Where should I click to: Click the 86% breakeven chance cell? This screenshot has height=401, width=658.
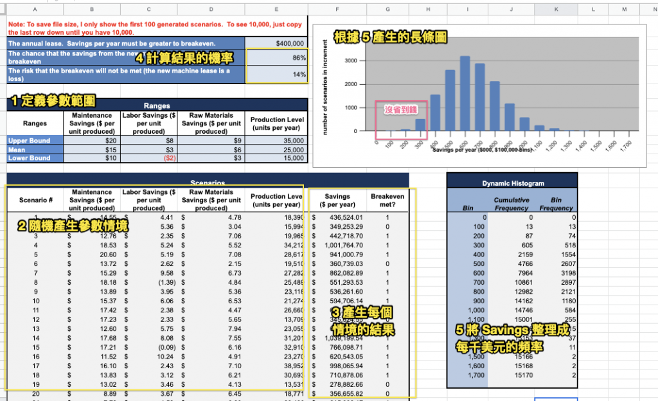[276, 57]
